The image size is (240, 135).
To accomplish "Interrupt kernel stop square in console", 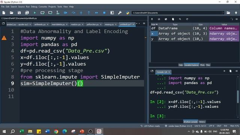I will click(x=224, y=71).
